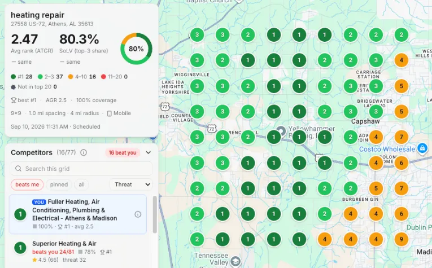Click the gray coverage square beside 100%
432x268 pixels.
click(34, 226)
